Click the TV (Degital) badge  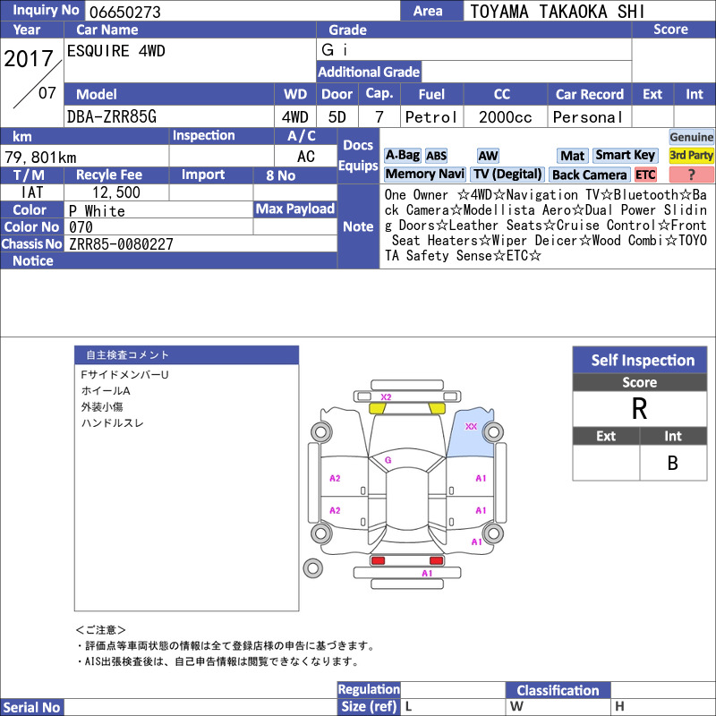507,174
